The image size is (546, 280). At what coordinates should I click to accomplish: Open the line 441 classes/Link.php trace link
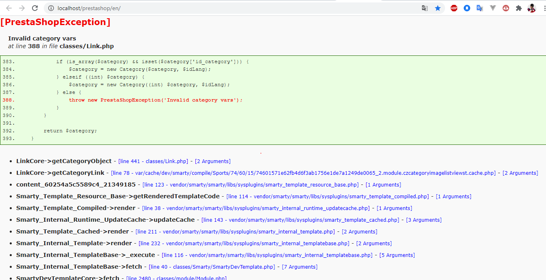[x=153, y=161]
